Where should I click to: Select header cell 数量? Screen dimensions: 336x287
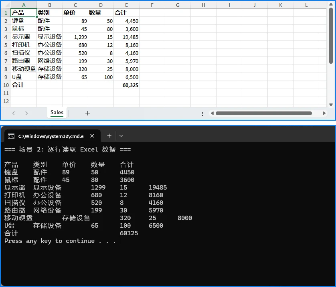[x=101, y=13]
